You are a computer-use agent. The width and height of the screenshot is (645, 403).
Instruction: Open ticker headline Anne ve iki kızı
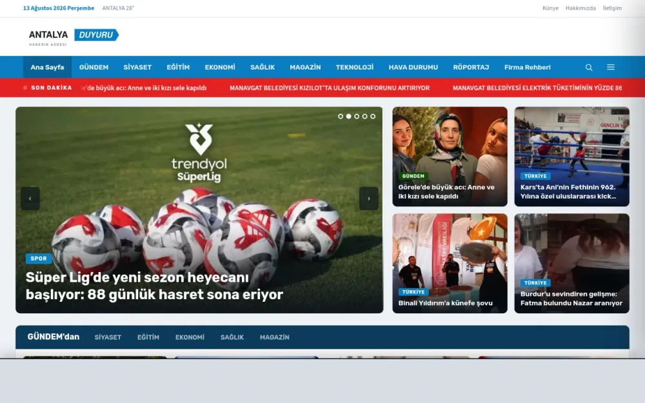pos(144,88)
